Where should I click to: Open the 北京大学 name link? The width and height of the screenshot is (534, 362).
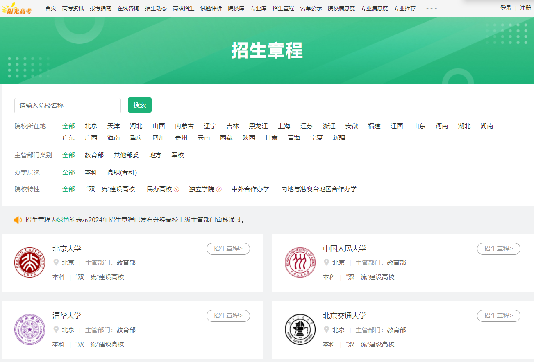[67, 249]
